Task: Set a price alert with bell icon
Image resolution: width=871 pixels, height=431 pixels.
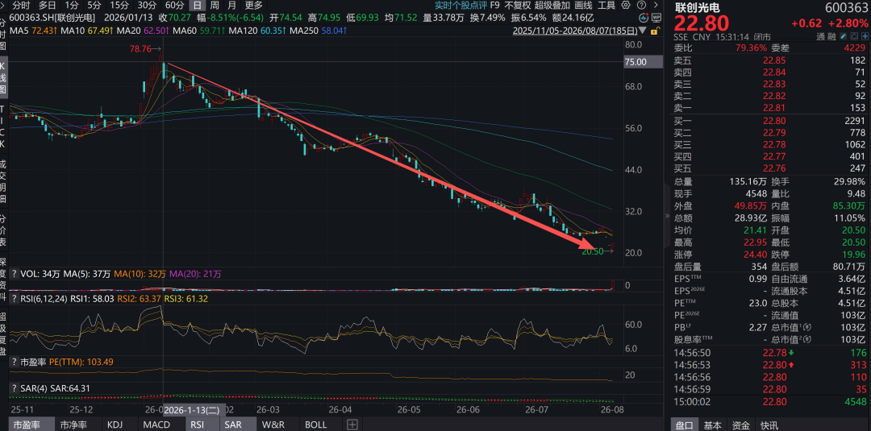Action: coord(854,36)
